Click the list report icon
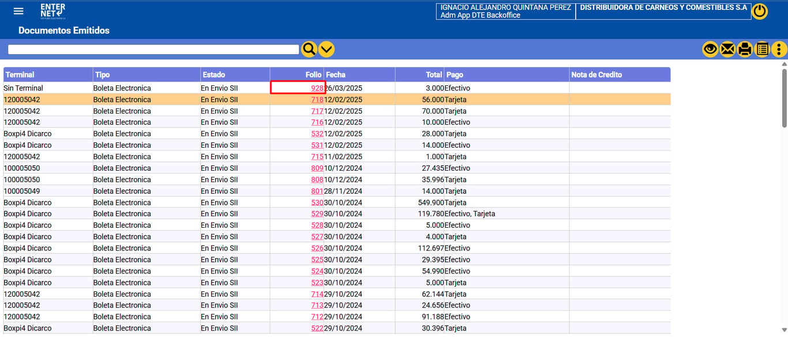 [762, 50]
